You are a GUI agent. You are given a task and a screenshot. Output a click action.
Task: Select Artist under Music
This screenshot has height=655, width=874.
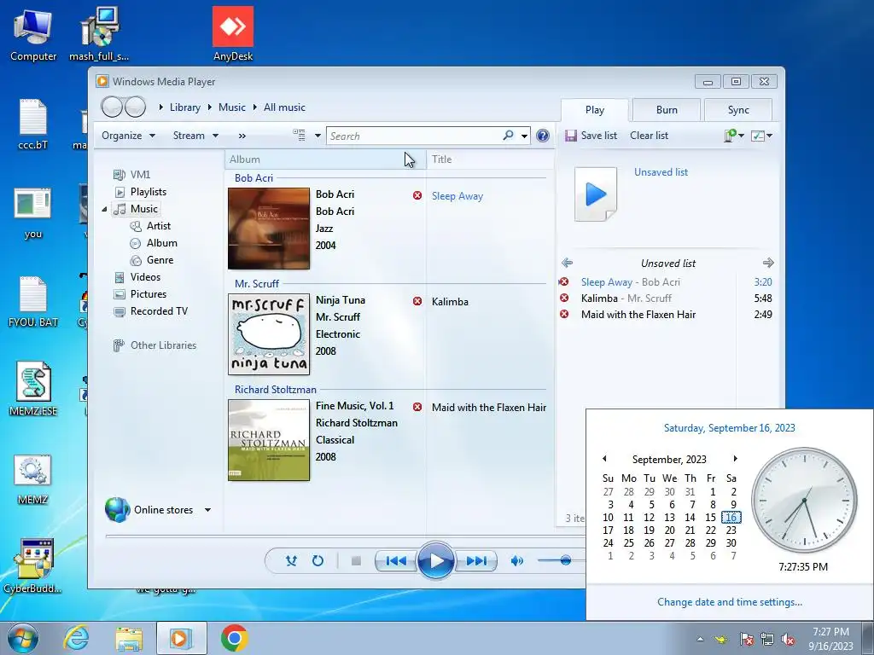(x=158, y=226)
